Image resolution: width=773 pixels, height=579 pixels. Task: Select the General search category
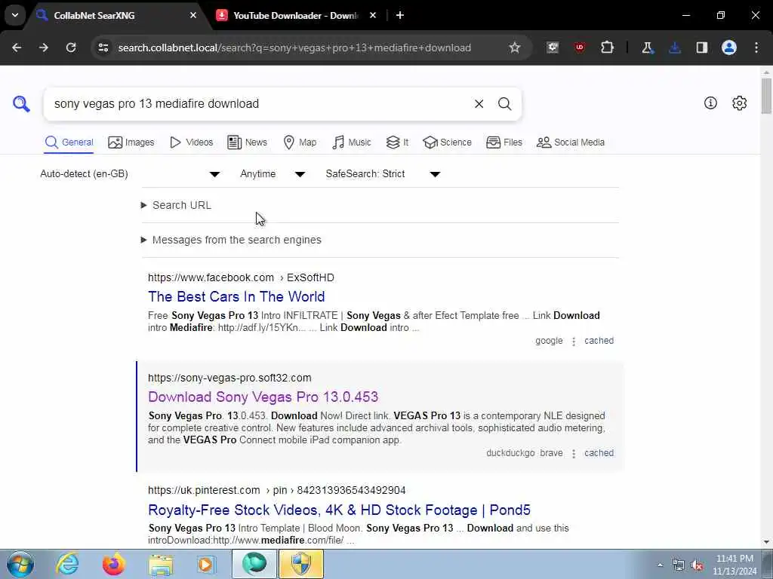[69, 142]
